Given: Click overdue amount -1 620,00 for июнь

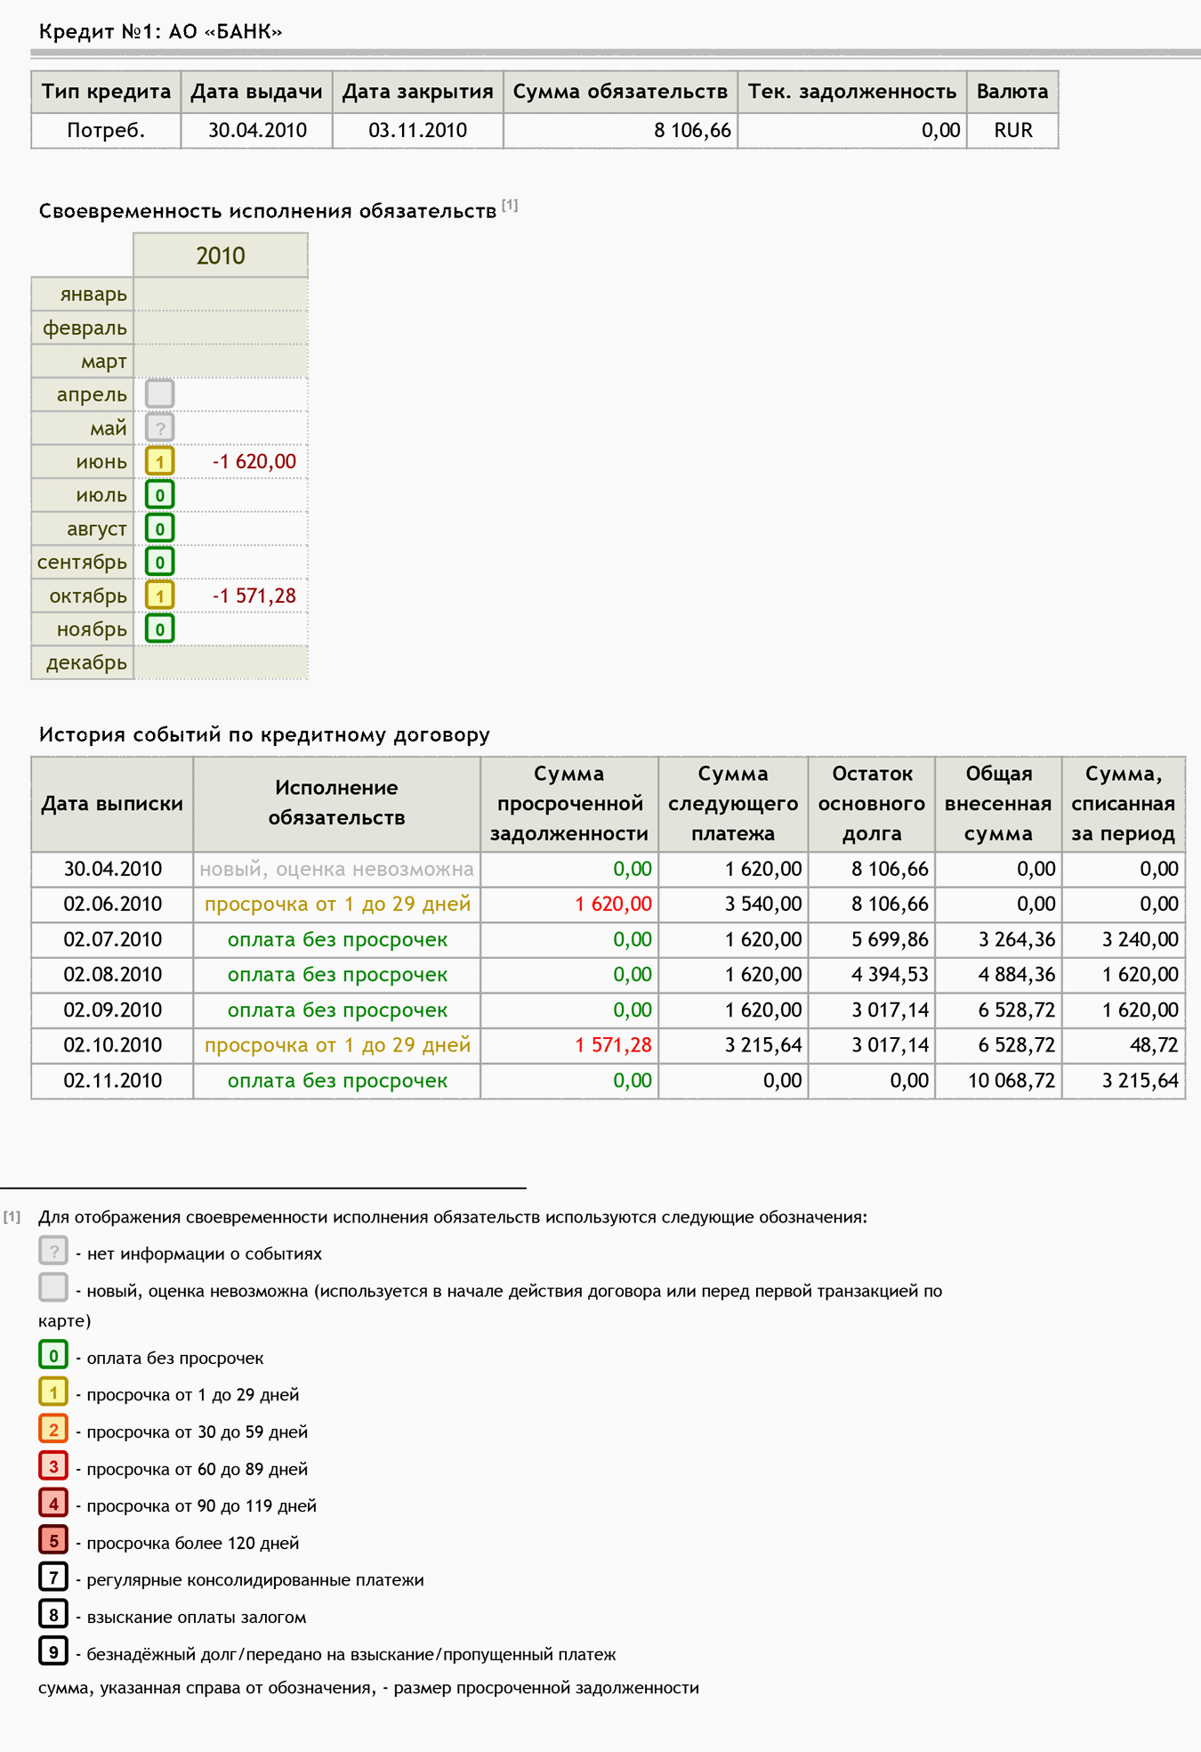Looking at the screenshot, I should coord(254,461).
